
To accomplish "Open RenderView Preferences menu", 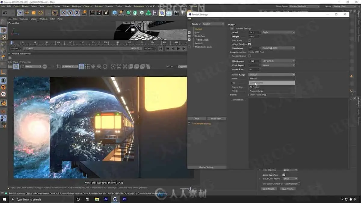I will pyautogui.click(x=25, y=62).
